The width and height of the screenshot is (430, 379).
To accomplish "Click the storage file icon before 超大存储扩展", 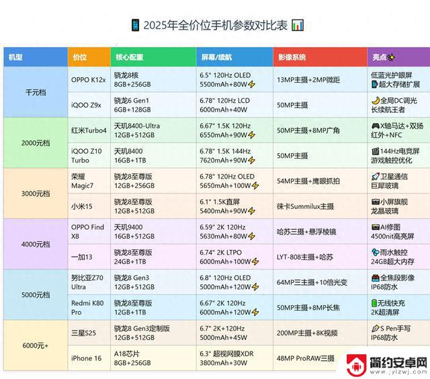I will click(x=375, y=85).
